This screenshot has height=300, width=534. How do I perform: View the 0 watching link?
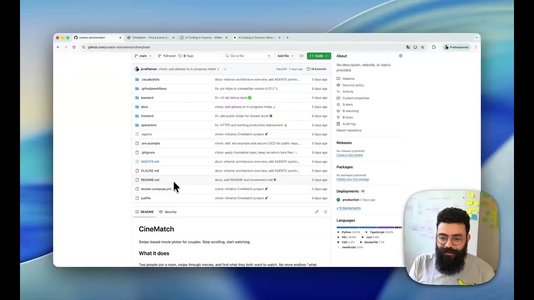[x=350, y=111]
